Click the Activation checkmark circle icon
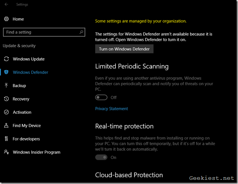 tap(6, 112)
